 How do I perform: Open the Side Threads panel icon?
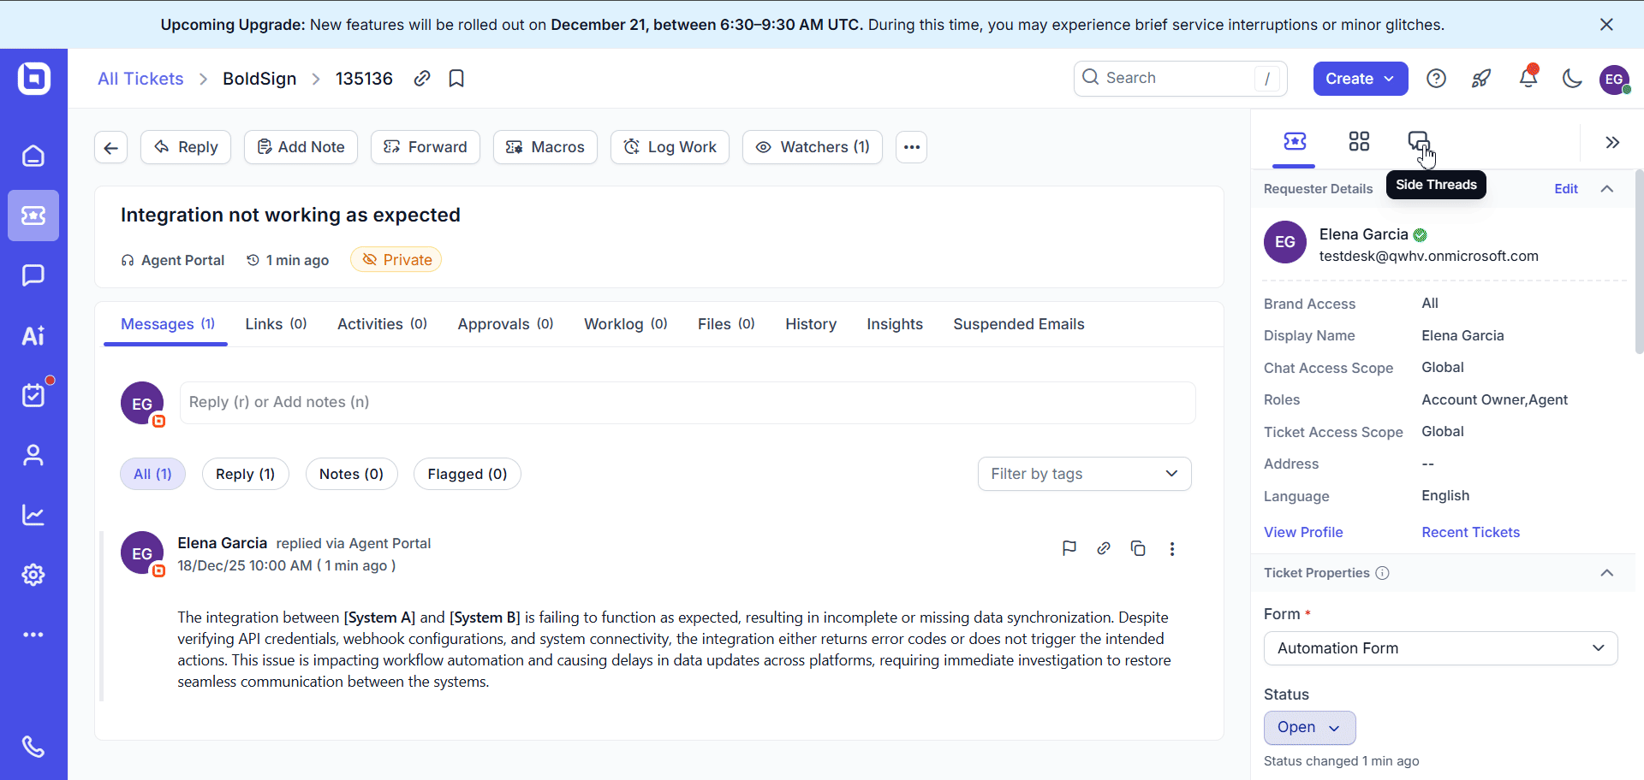coord(1419,139)
